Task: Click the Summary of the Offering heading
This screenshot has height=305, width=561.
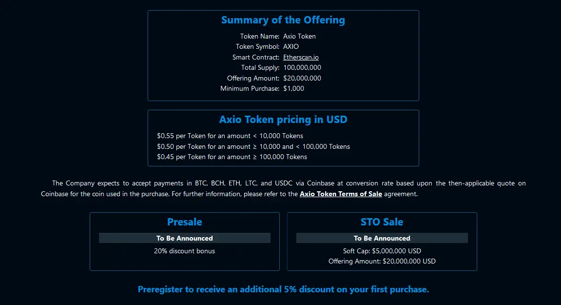Action: tap(283, 20)
